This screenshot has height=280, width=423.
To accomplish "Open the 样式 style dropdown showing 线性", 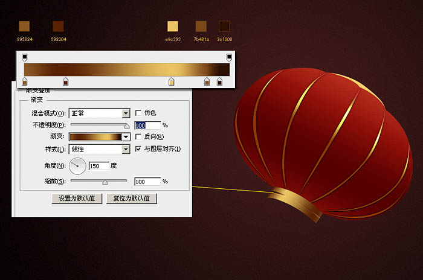I will click(x=100, y=149).
